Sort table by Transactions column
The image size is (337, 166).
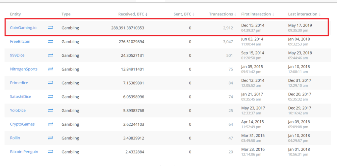(x=223, y=14)
